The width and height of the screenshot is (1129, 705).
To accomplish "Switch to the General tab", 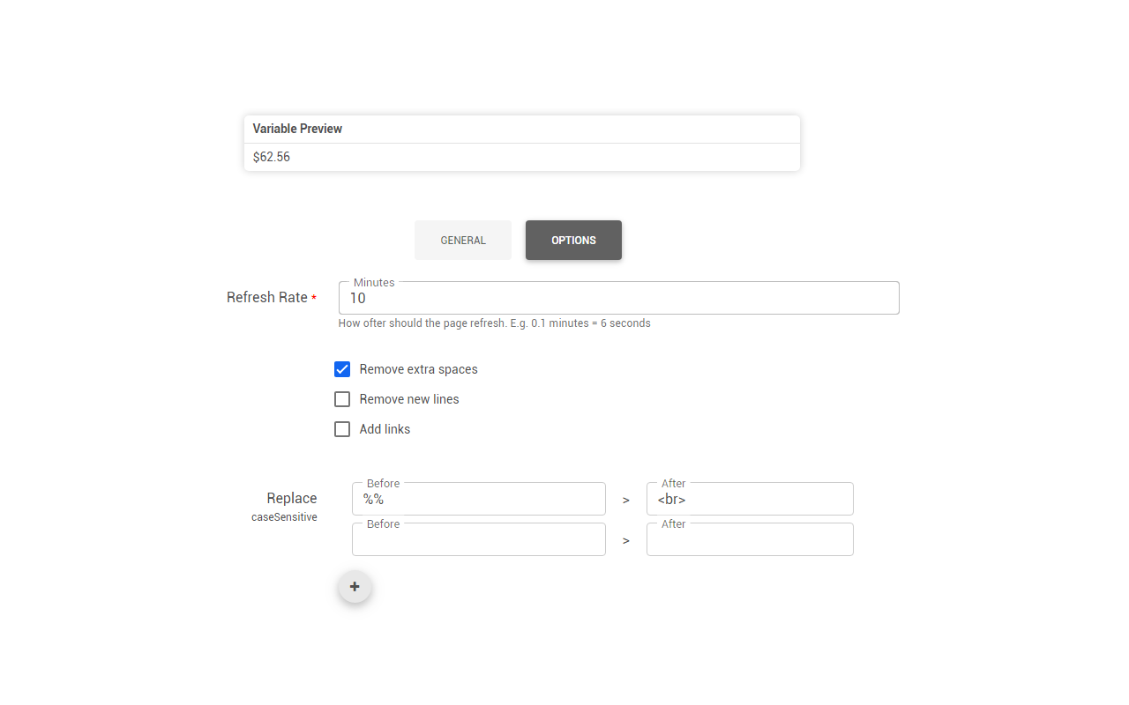I will click(463, 241).
